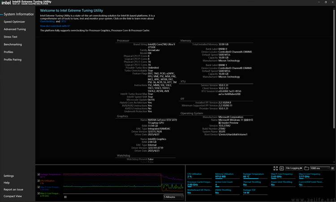Click the 3ELIFE system name value
336x202 pixels.
pyautogui.click(x=222, y=132)
